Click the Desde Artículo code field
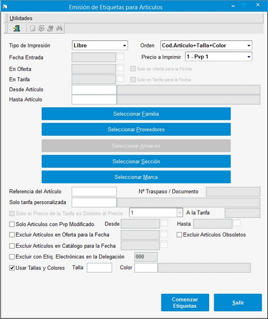The image size is (268, 319). tap(94, 90)
